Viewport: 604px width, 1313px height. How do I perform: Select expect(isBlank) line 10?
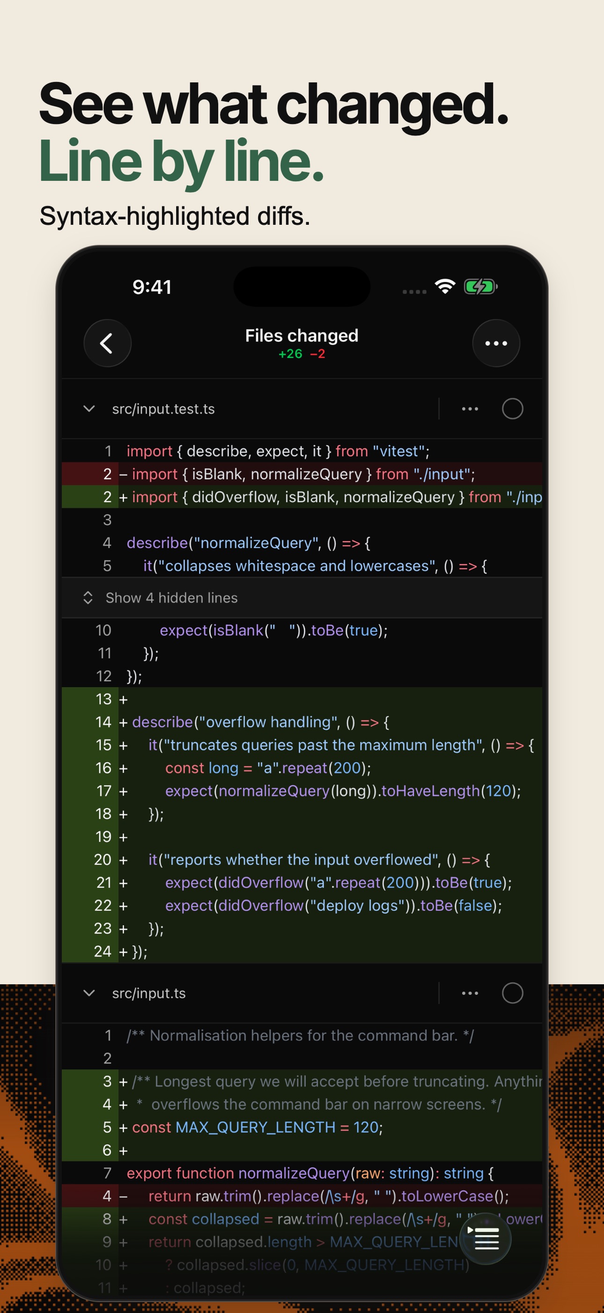pos(302,631)
